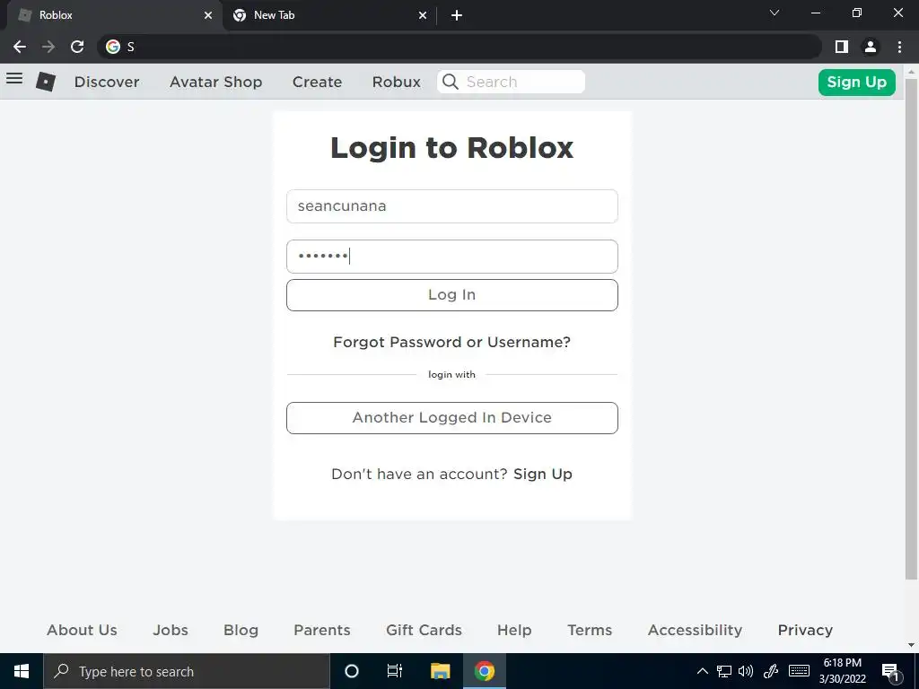Viewport: 919px width, 689px height.
Task: Click Chrome icon on taskbar
Action: tap(484, 671)
